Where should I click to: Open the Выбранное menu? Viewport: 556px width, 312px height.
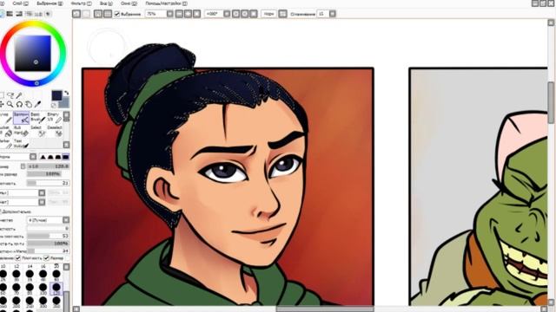point(50,3)
